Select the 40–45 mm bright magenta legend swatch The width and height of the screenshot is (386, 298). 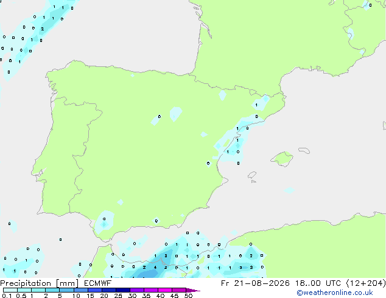pyautogui.click(x=165, y=290)
